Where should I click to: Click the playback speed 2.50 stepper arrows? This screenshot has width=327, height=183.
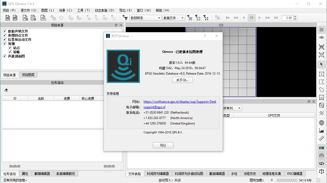[295, 18]
